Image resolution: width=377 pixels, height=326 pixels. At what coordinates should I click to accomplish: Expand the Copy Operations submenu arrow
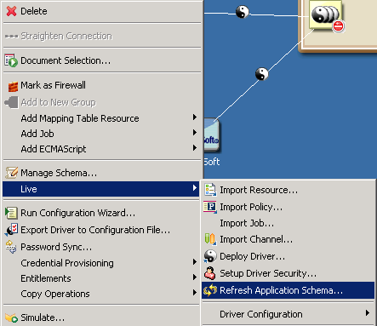click(195, 293)
